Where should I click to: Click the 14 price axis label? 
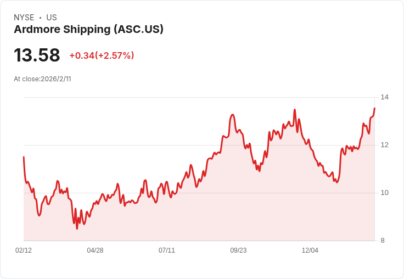[384, 97]
